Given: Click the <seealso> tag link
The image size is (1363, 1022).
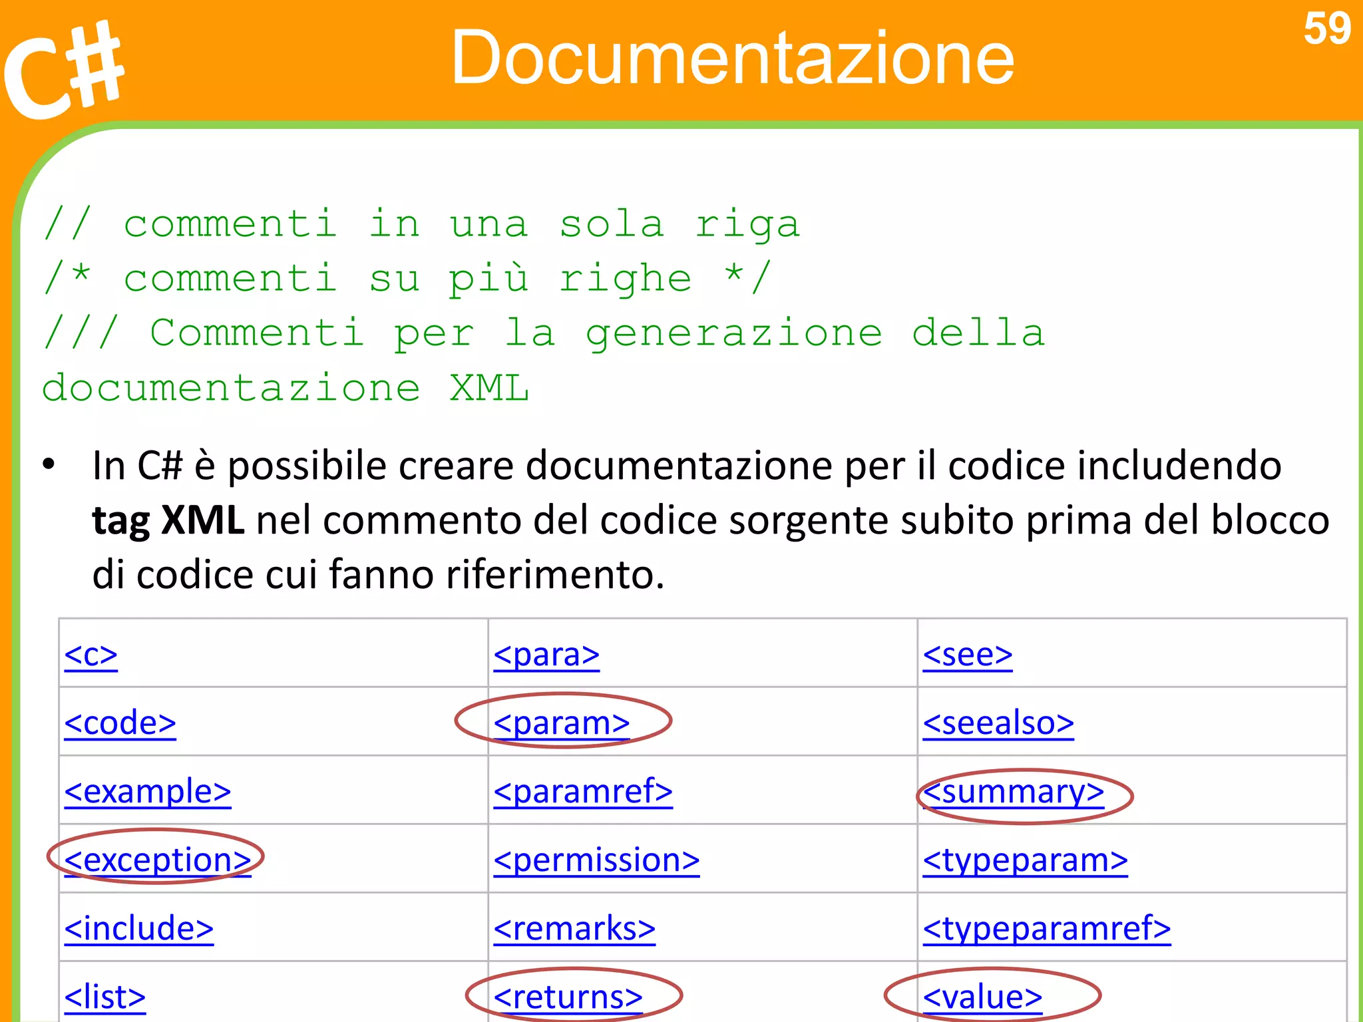Looking at the screenshot, I should click(998, 723).
